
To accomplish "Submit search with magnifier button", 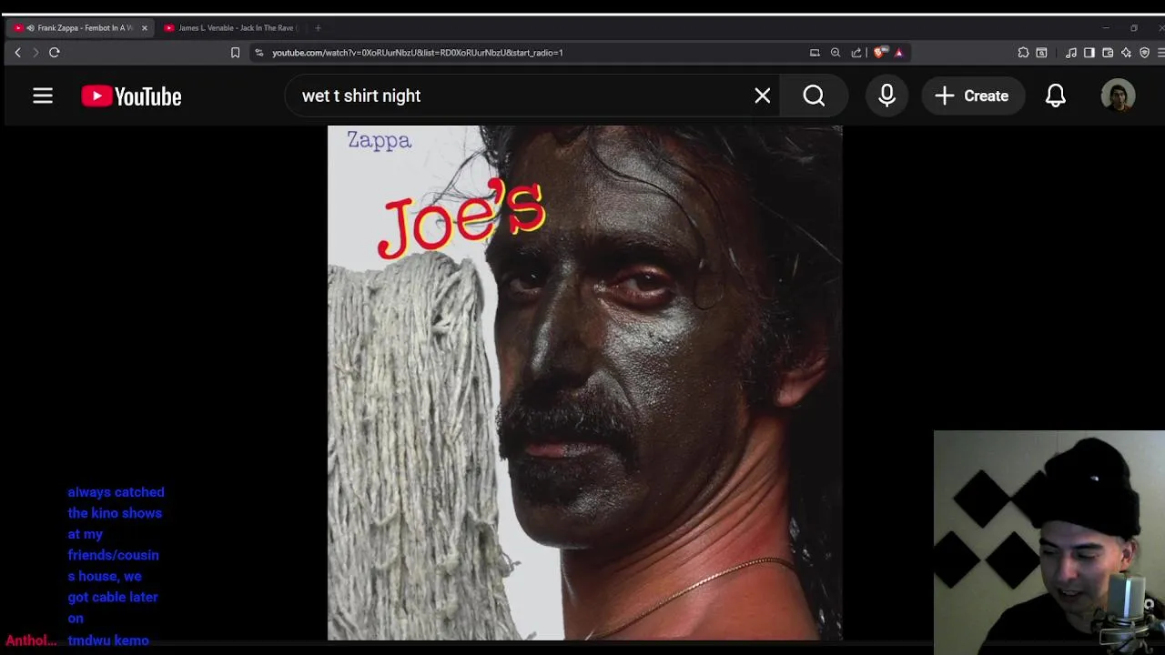I will click(814, 96).
